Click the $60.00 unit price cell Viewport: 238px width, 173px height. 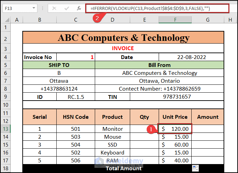175,145
